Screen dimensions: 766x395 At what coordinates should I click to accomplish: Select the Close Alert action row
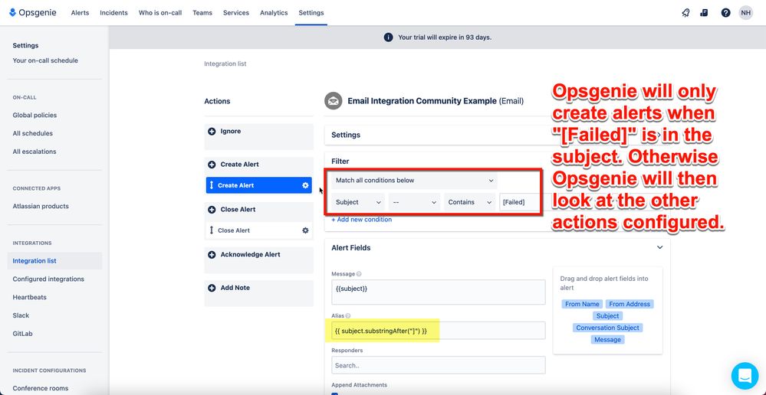pyautogui.click(x=259, y=230)
